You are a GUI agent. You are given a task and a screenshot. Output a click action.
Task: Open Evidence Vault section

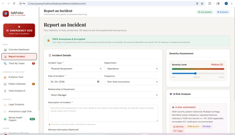[19, 77]
